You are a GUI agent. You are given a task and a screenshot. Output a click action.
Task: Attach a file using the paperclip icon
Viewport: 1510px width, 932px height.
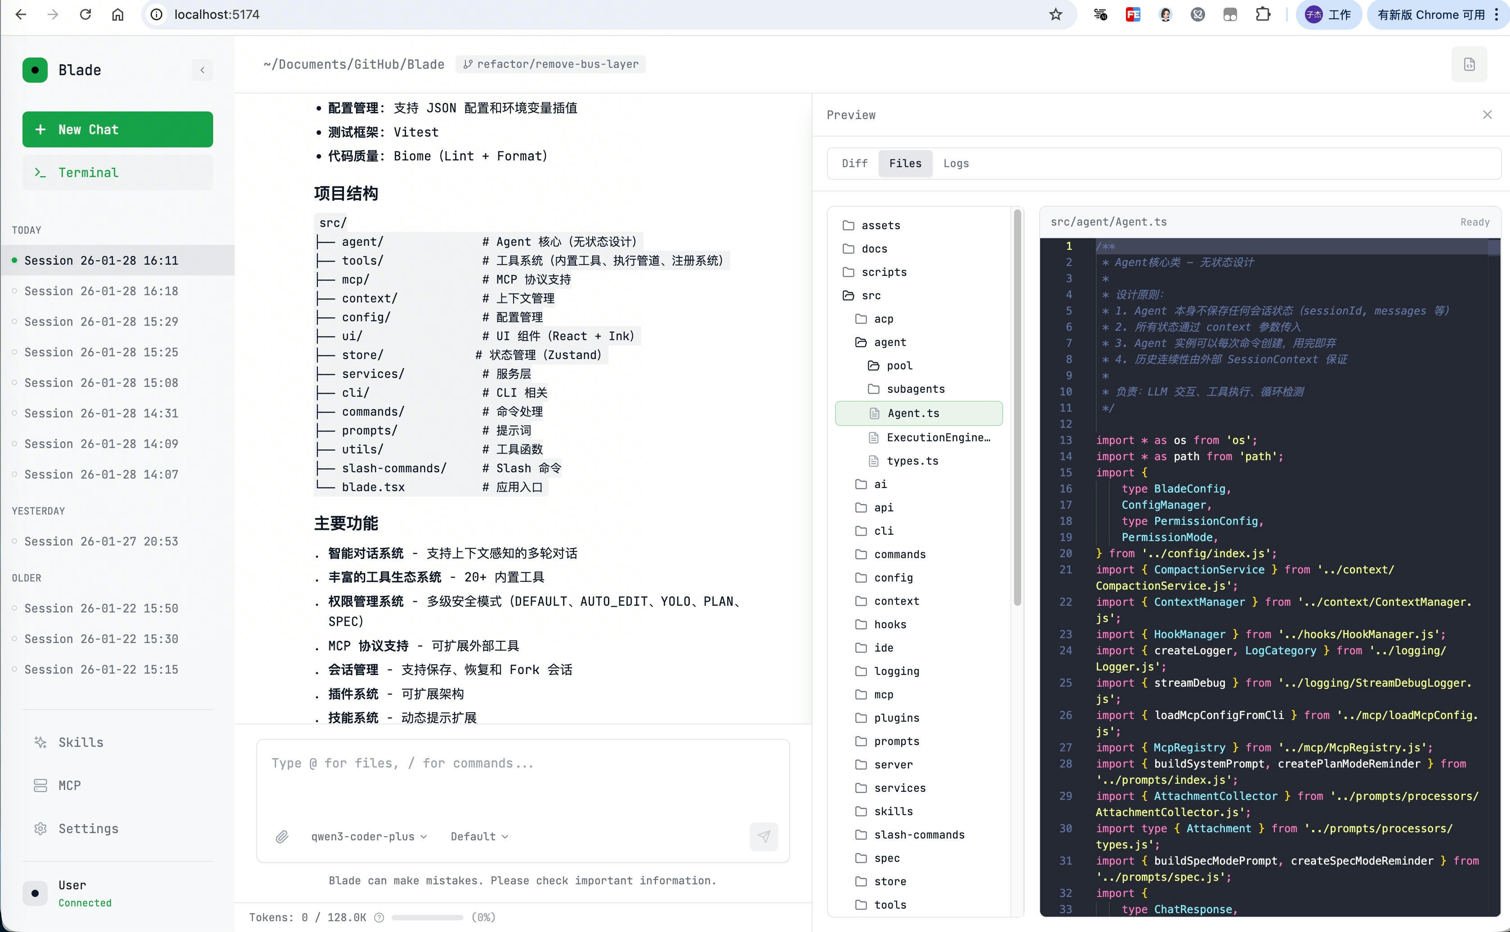(282, 836)
